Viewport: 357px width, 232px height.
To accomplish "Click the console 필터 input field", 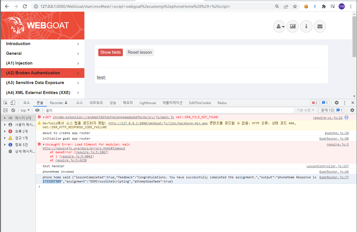I will coord(169,110).
